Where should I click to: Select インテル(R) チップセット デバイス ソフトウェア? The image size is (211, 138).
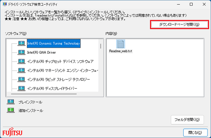[60, 61]
